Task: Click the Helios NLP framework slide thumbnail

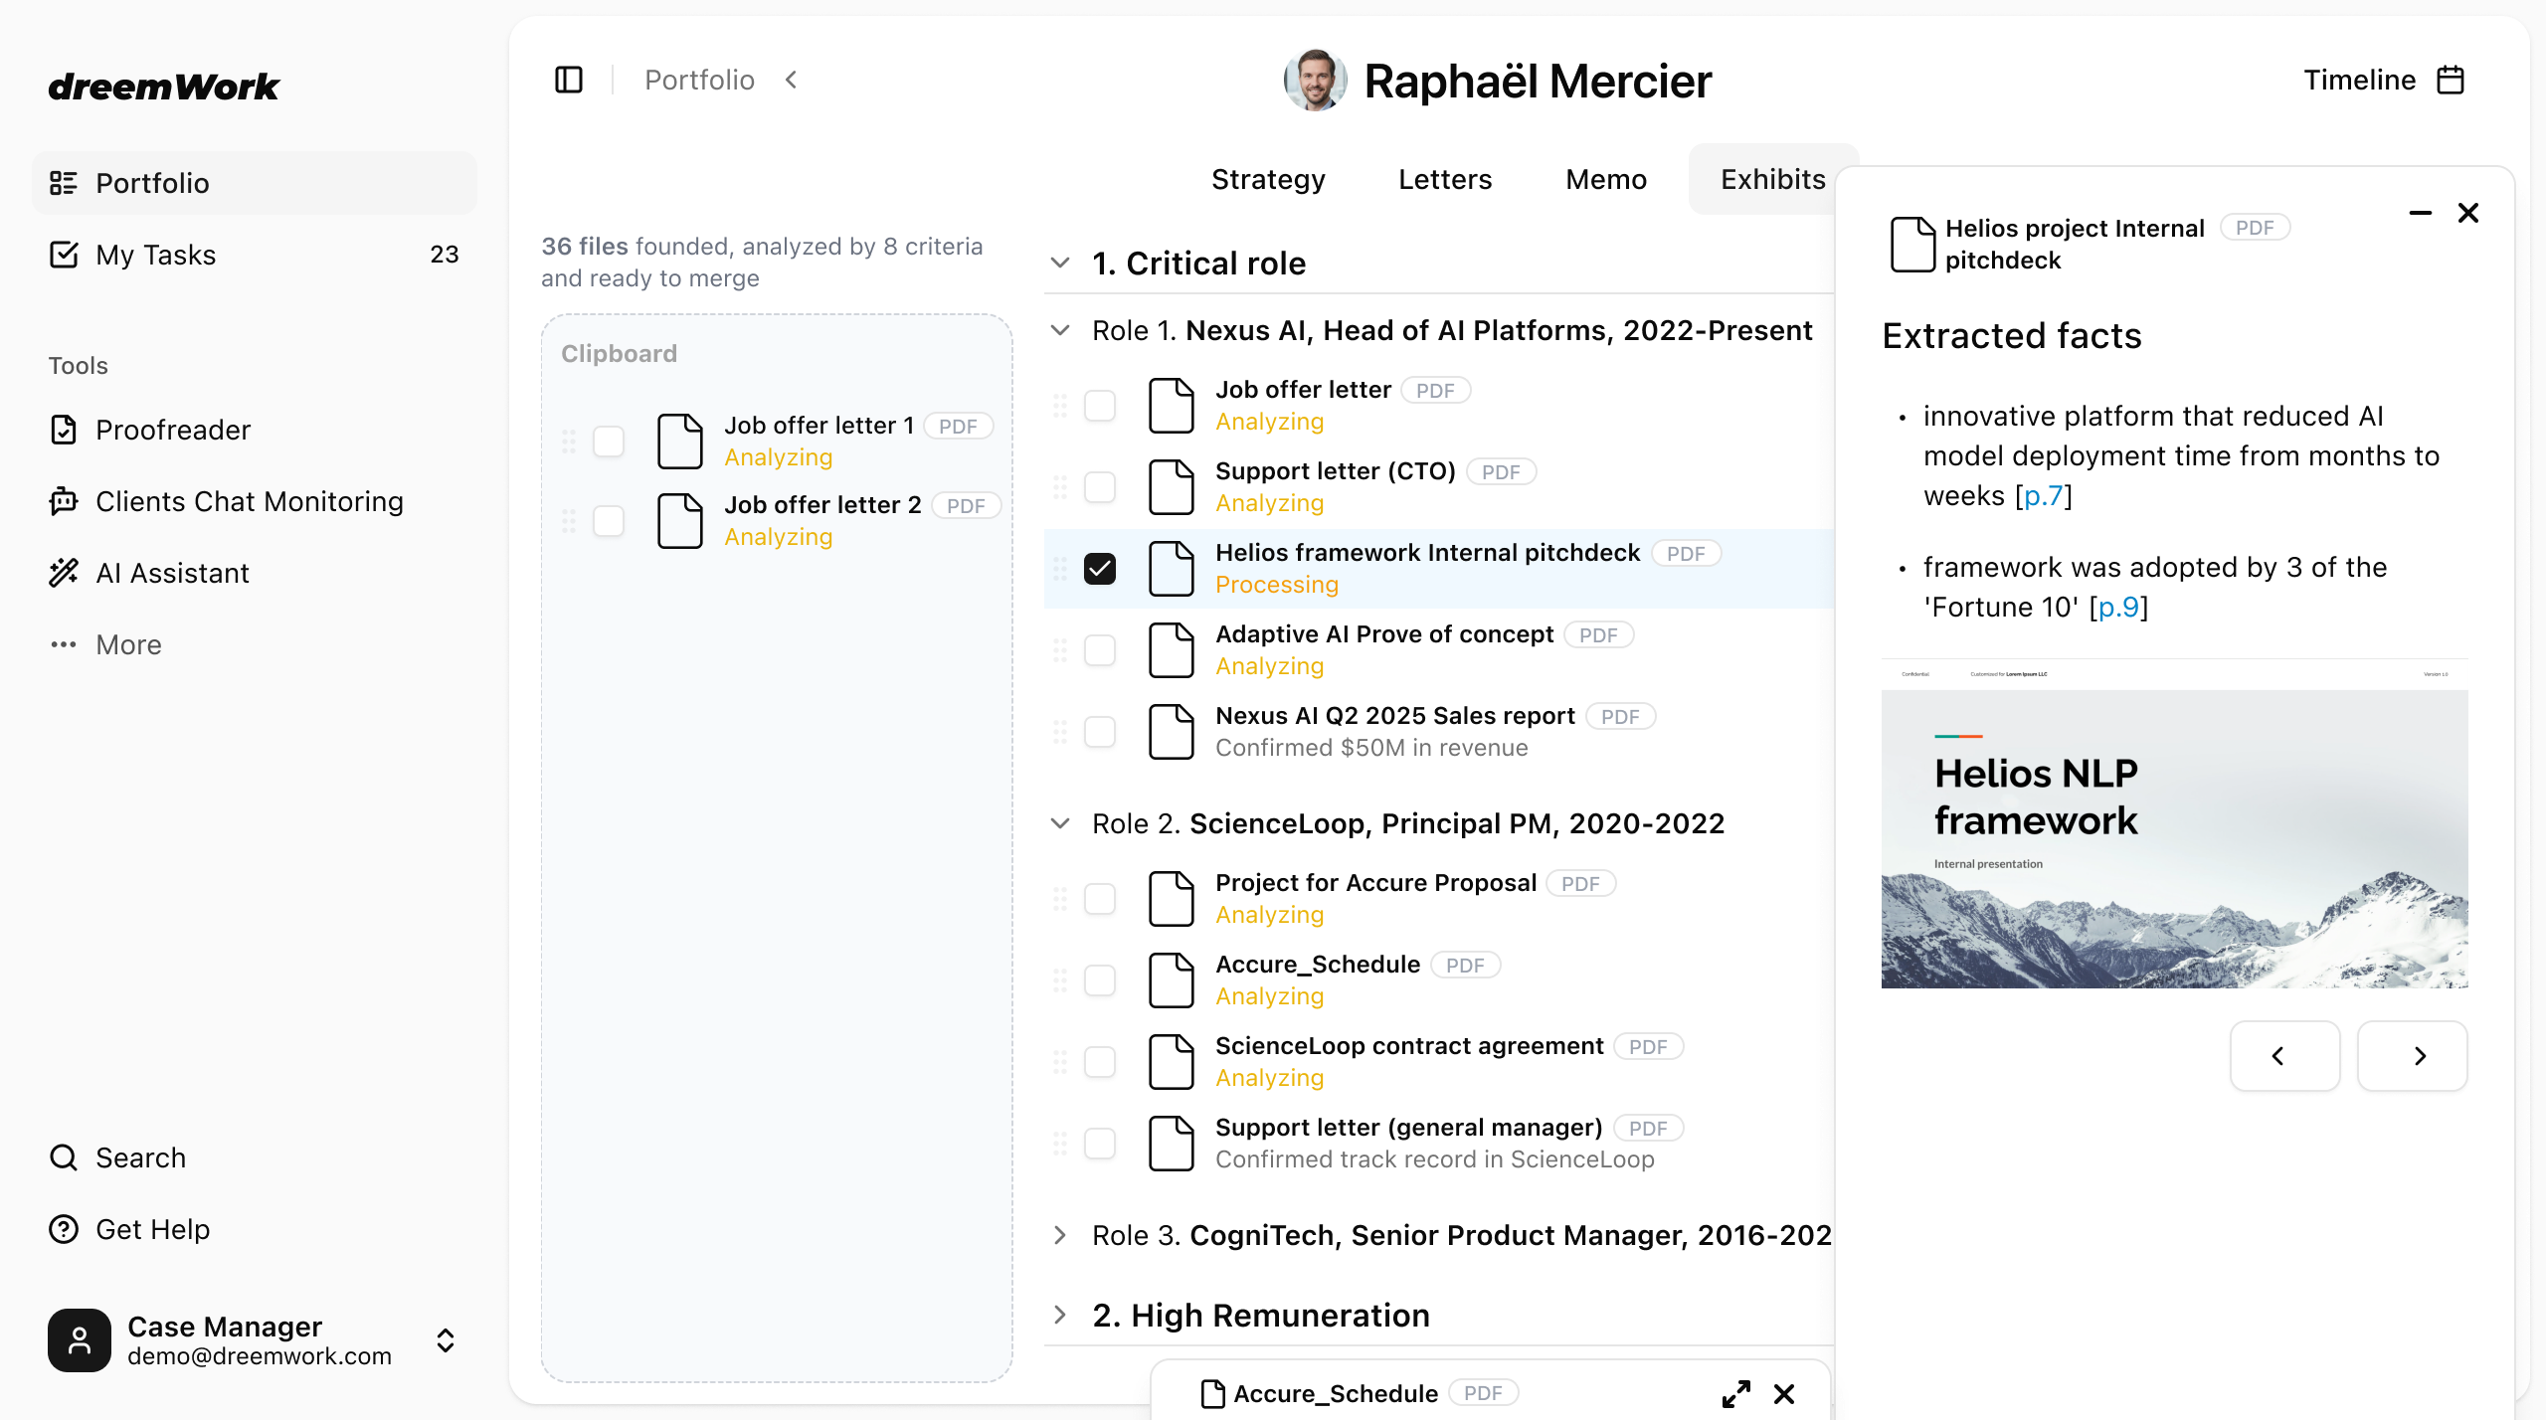Action: tap(2174, 823)
